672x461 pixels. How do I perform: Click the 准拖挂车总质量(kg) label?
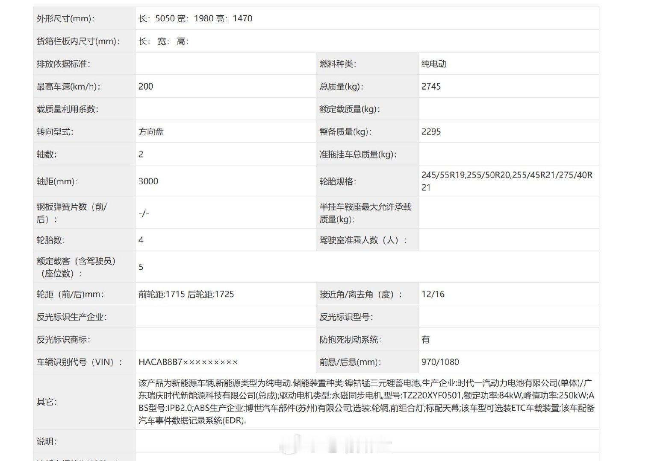(358, 154)
